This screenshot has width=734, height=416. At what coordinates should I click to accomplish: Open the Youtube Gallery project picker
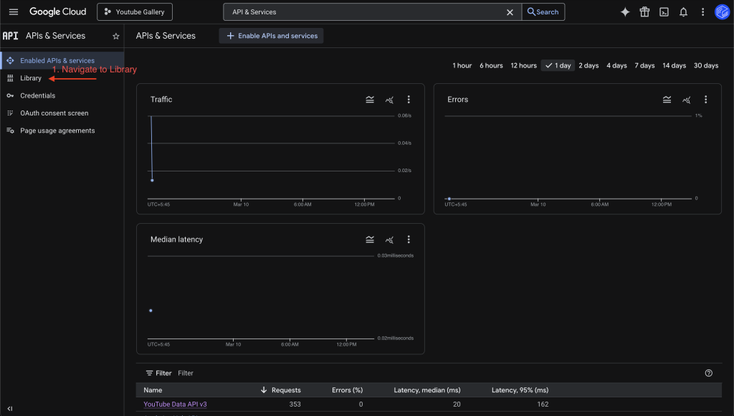tap(135, 12)
